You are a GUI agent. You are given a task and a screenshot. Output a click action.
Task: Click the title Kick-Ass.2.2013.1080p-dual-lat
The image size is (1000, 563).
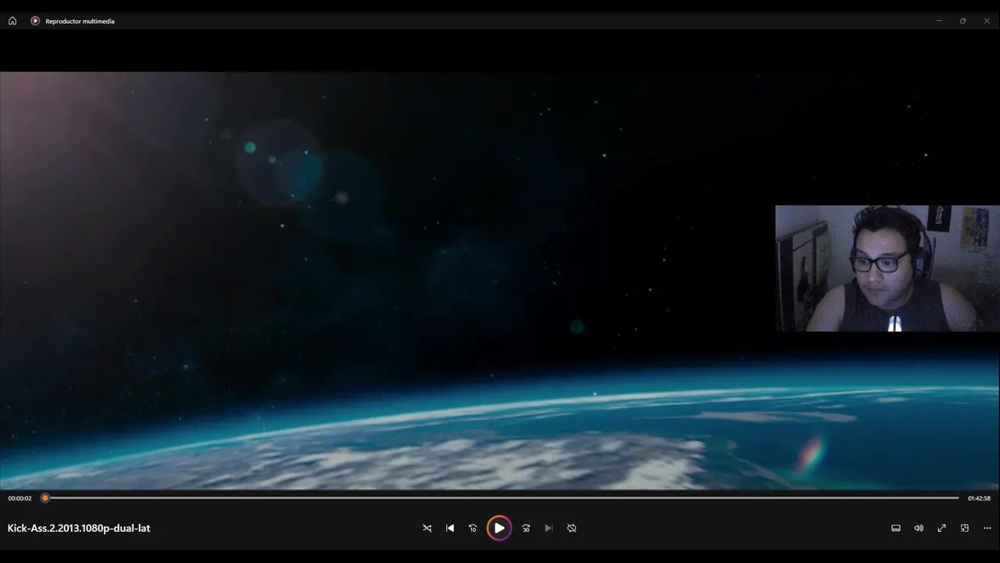(x=79, y=528)
